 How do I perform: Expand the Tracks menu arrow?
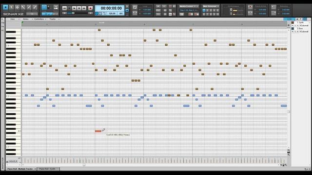(59, 19)
